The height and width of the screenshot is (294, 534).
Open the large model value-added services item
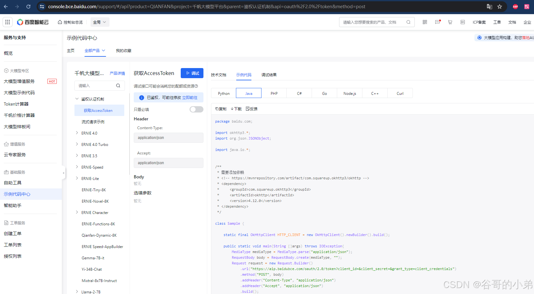[x=19, y=81]
